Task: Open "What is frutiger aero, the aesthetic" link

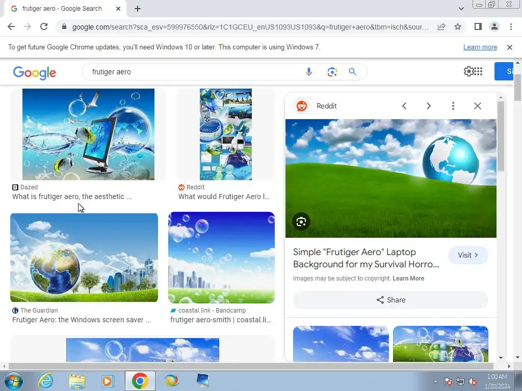Action: 72,197
